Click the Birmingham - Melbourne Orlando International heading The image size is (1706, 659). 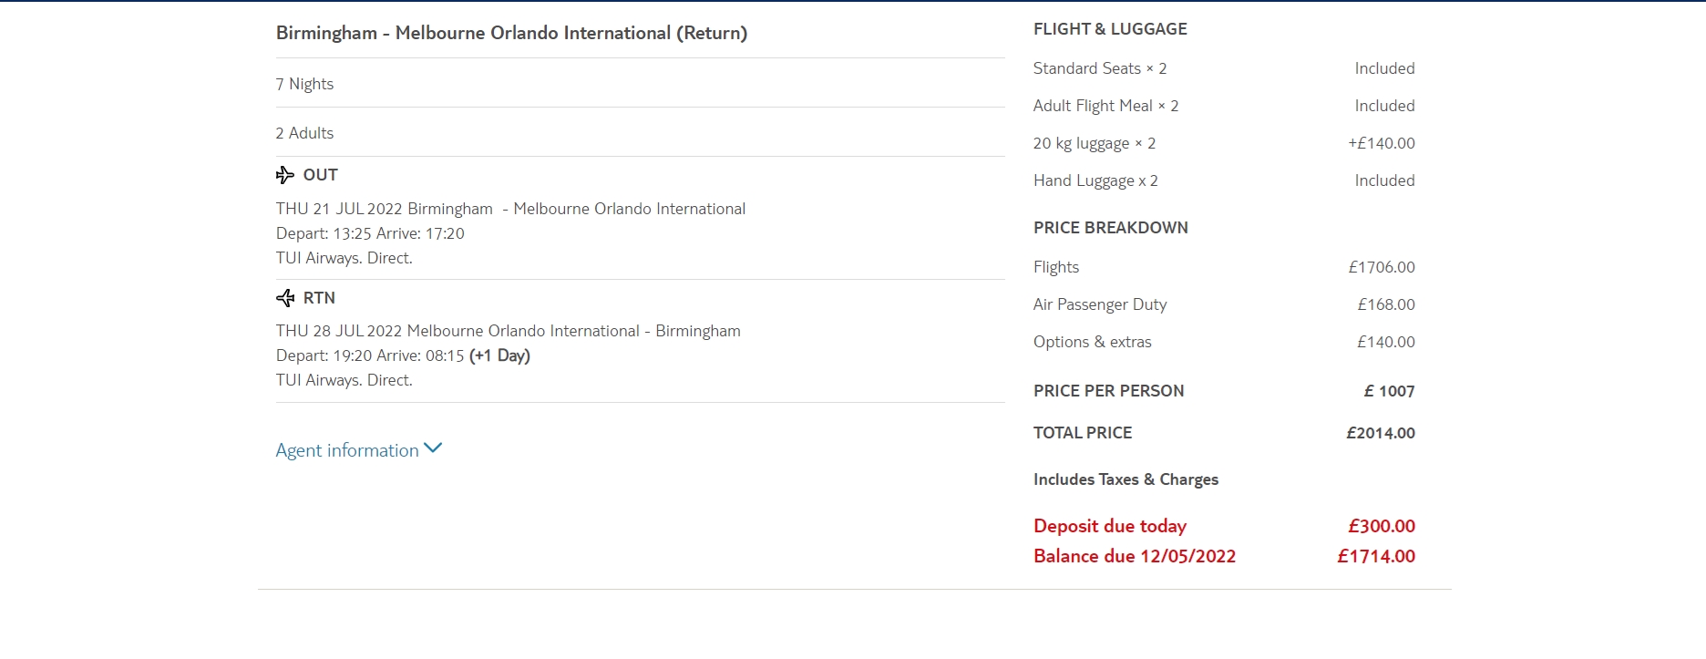[511, 33]
